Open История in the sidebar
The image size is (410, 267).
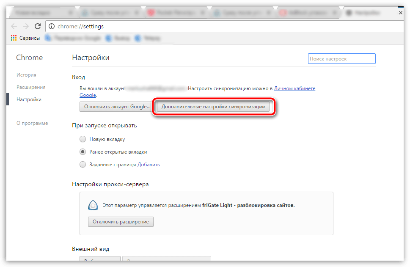click(x=26, y=75)
